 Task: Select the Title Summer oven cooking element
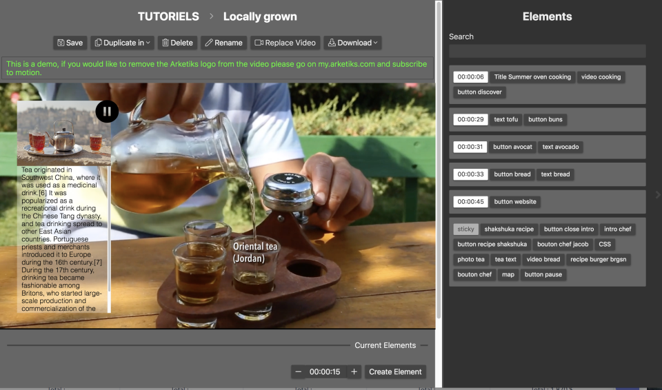(532, 76)
